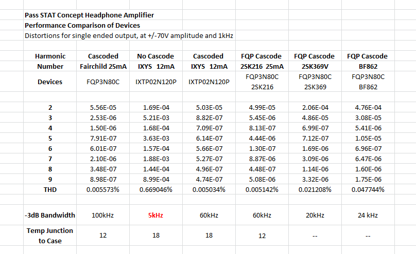Image resolution: width=416 pixels, height=254 pixels.
Task: Select the '1.05E-05' value cell
Action: tap(368, 139)
